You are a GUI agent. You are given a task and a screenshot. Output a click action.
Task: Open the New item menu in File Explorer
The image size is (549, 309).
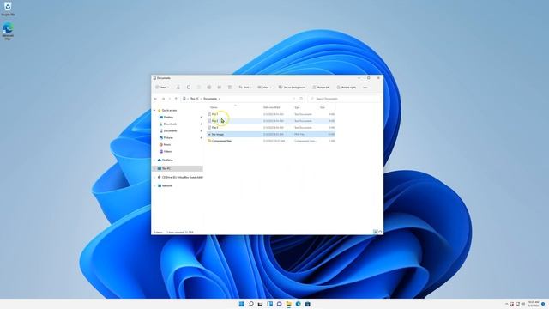point(162,88)
